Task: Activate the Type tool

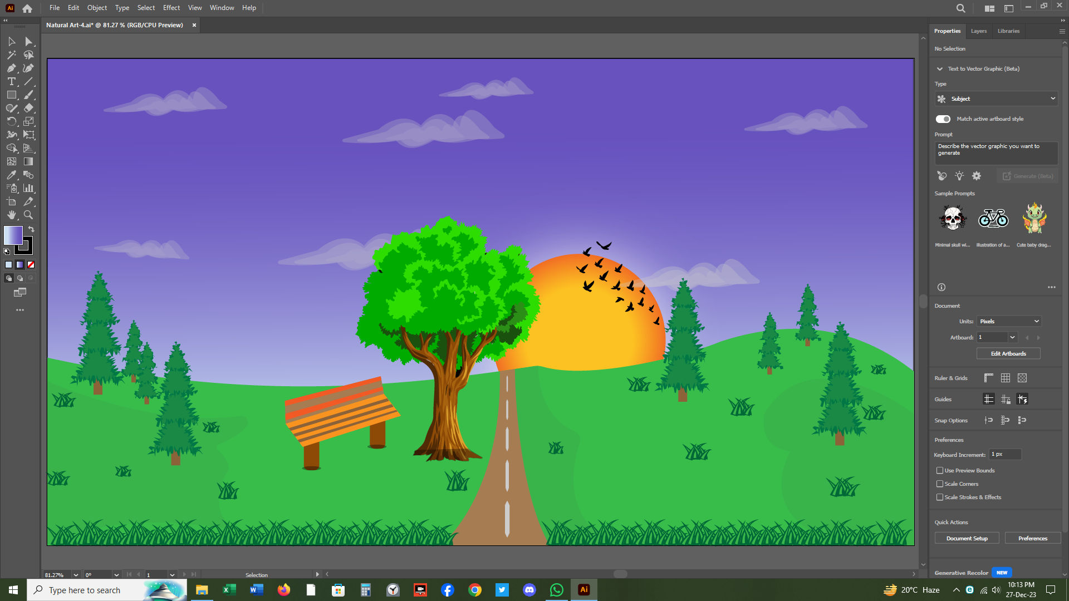Action: [11, 82]
